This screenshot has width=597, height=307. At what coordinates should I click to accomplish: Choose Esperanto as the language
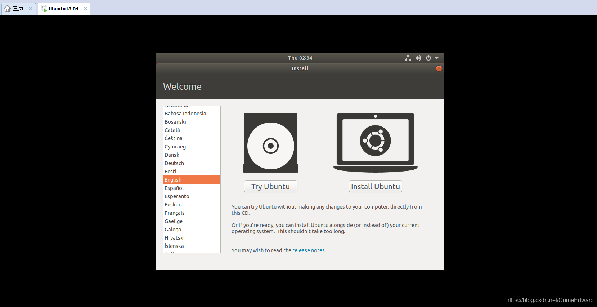tap(192, 196)
